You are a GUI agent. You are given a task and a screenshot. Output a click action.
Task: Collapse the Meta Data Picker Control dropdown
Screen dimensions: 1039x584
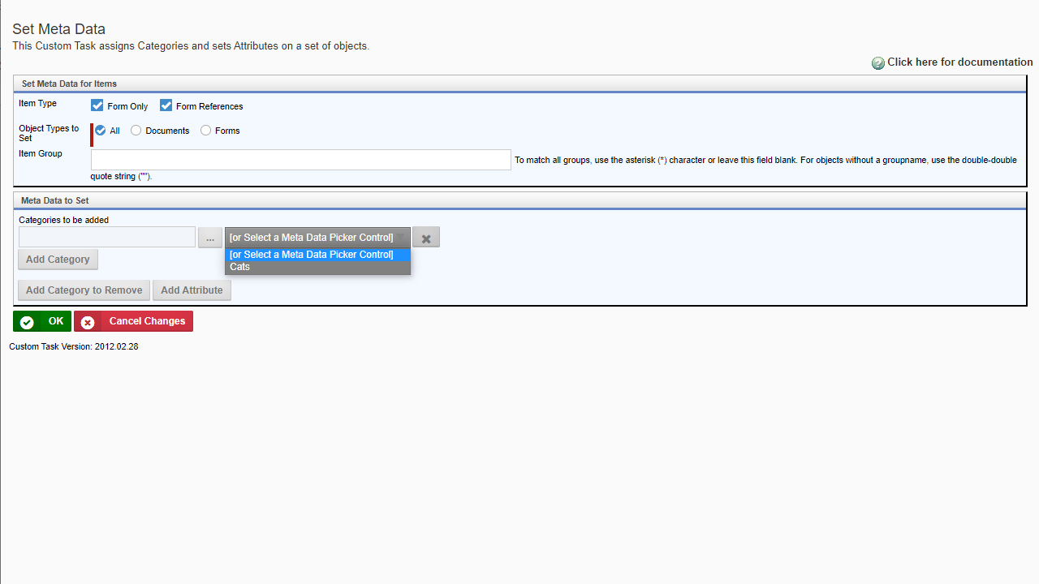coord(317,238)
